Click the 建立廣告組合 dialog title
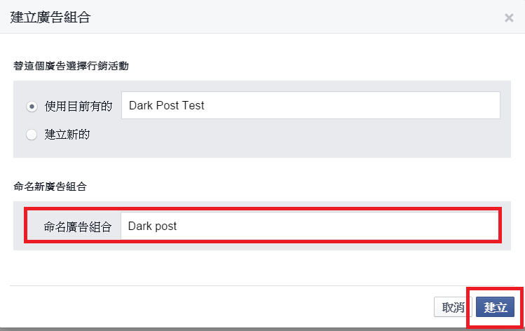 coord(50,18)
